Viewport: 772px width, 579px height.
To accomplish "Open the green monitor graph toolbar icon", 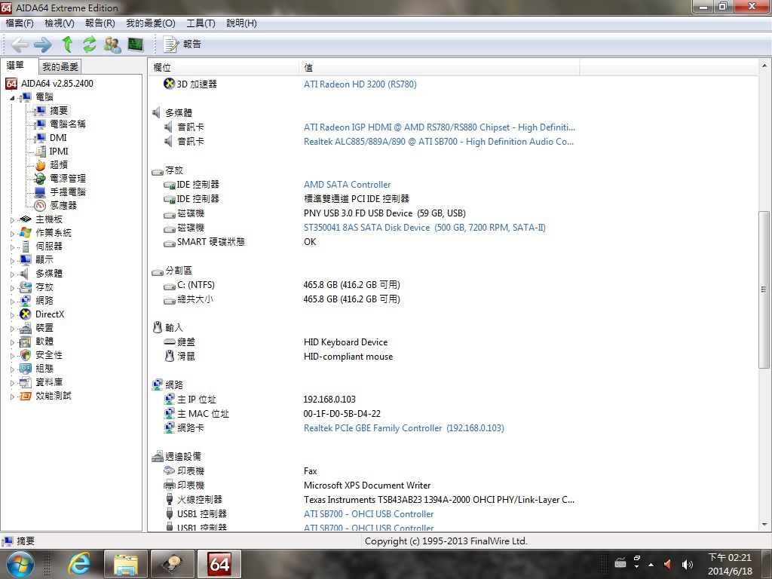I will click(136, 44).
